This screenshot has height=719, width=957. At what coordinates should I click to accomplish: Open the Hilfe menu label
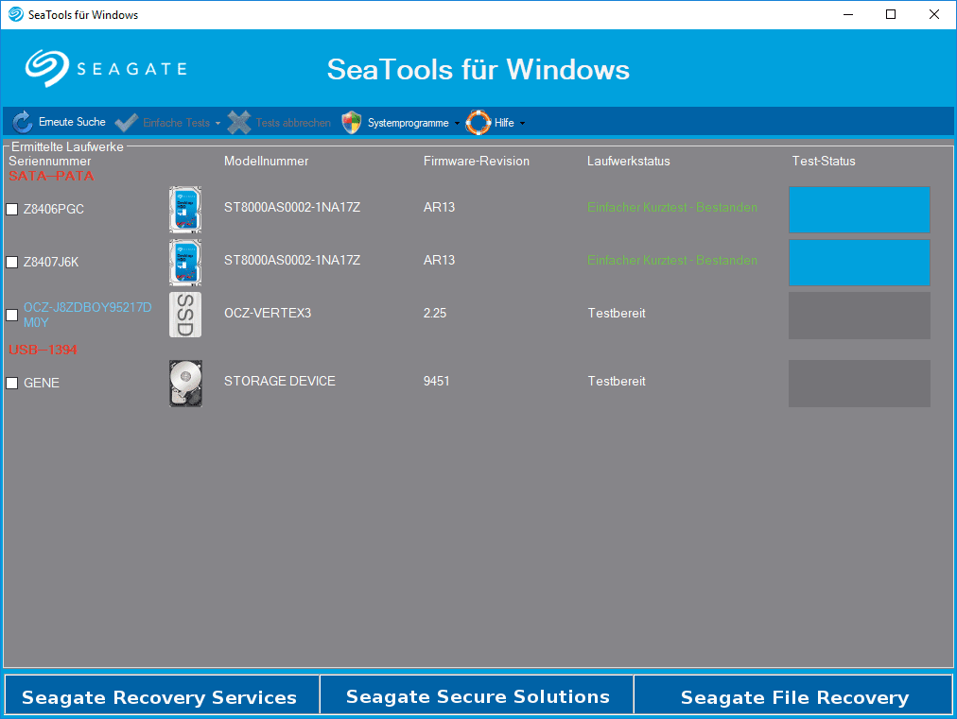(504, 123)
